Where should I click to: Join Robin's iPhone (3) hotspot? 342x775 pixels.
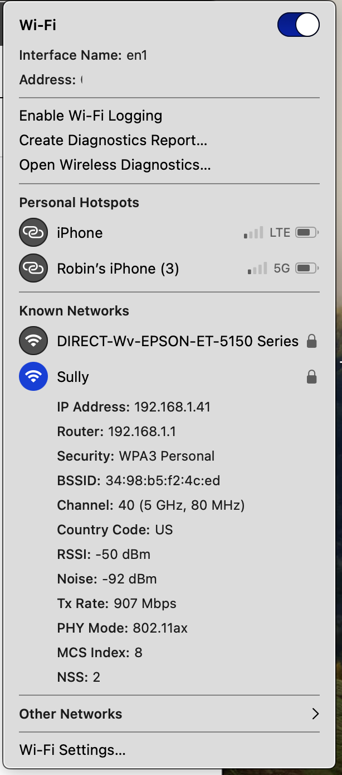pyautogui.click(x=118, y=269)
